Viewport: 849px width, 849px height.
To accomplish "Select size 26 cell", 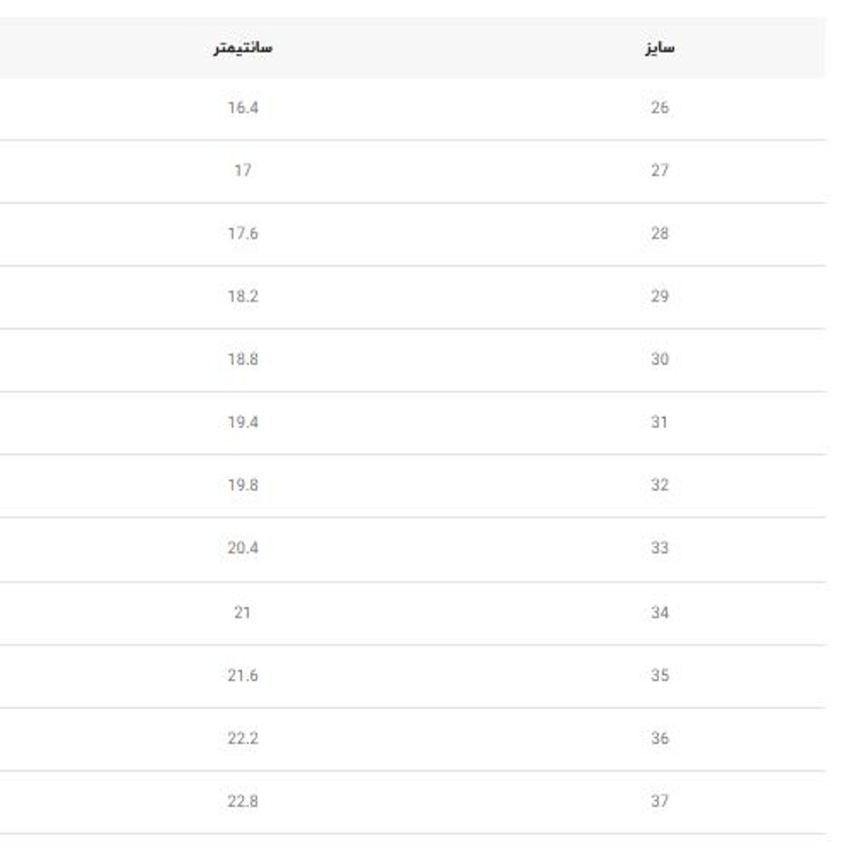I will click(660, 108).
